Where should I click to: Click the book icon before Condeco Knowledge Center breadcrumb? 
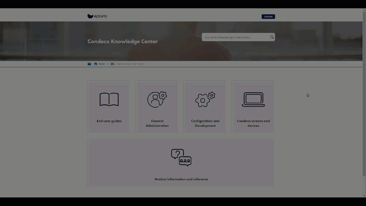pyautogui.click(x=112, y=64)
